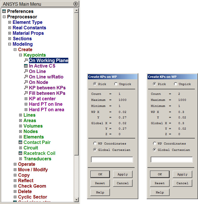Screen dimensions: 198x204
Task: Expand the Check Geom node
Action: pos(15,186)
